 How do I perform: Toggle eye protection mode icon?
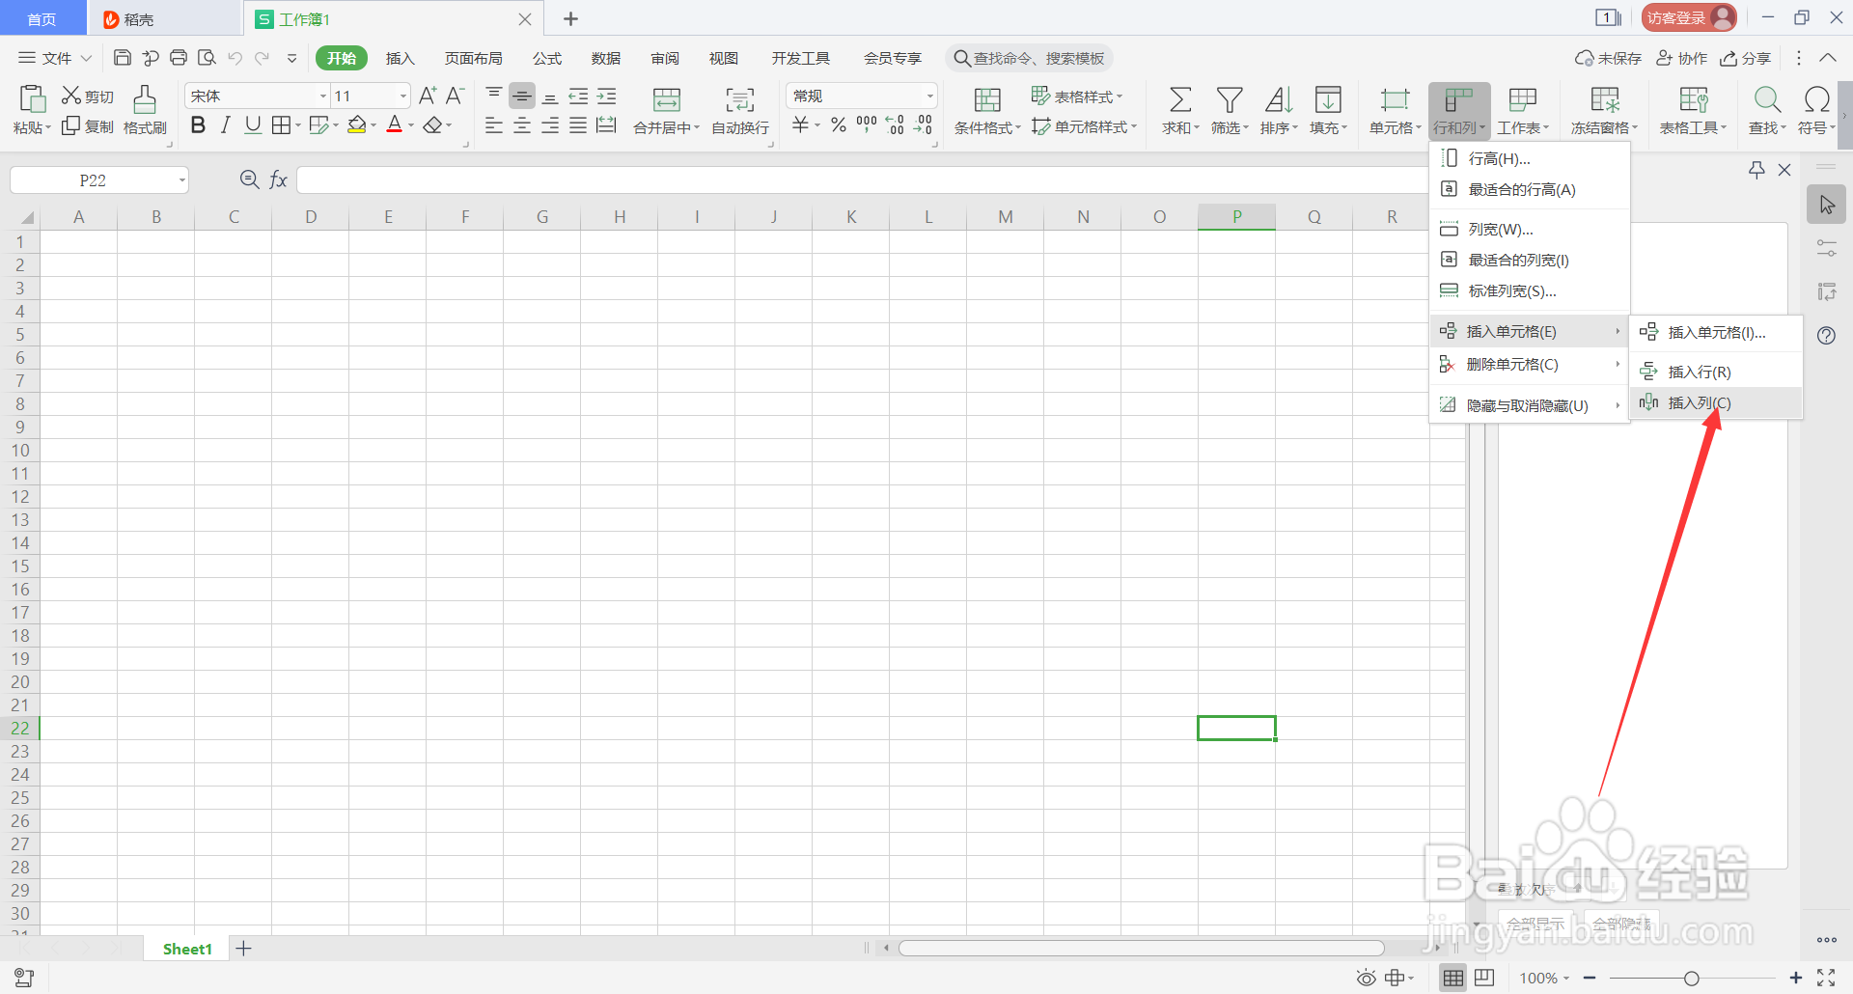[1366, 978]
